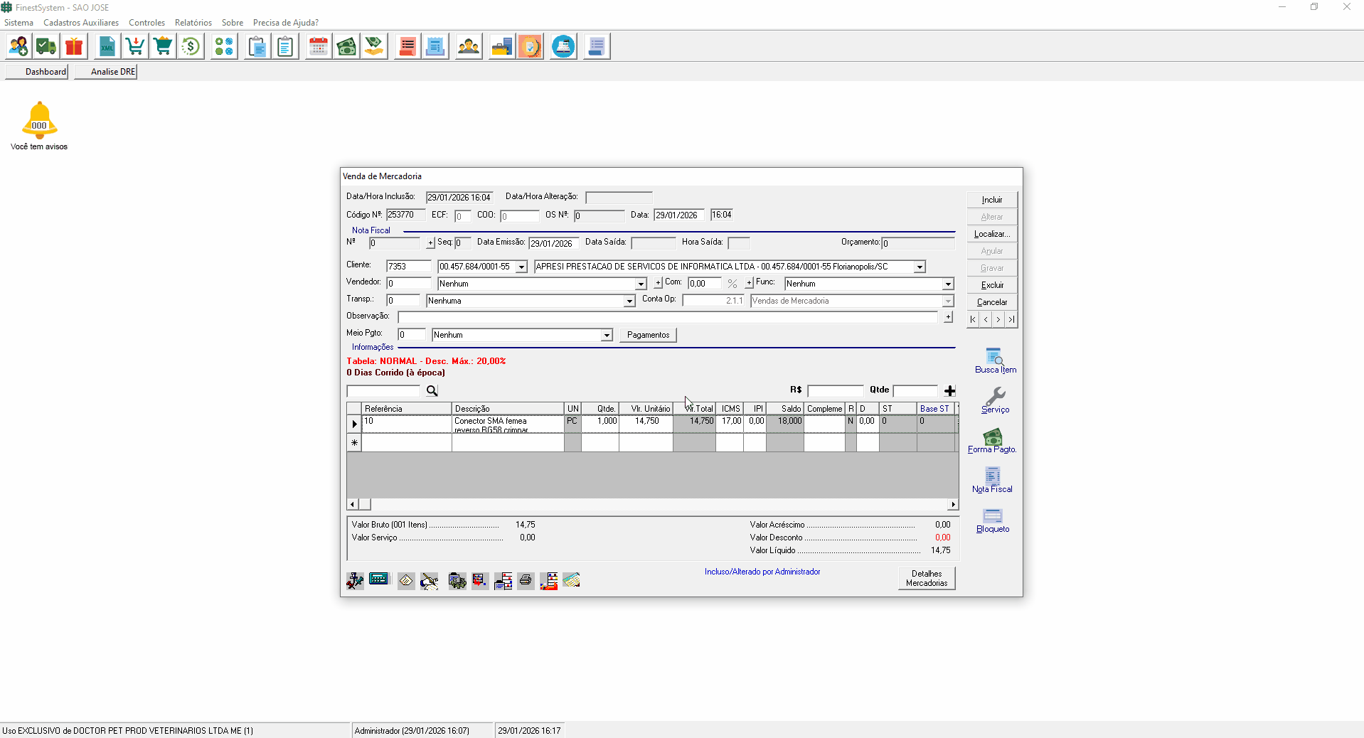Viewport: 1364px width, 738px height.
Task: Click the plus icon to add item quantity
Action: pyautogui.click(x=949, y=391)
